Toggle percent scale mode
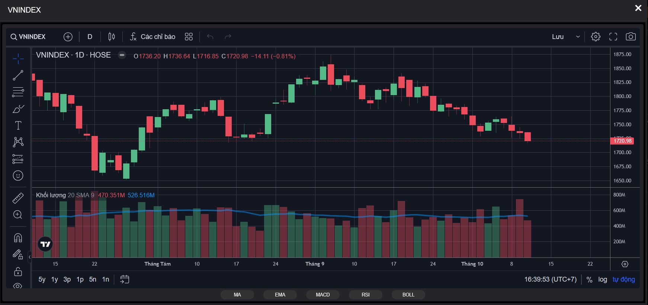 [x=589, y=279]
